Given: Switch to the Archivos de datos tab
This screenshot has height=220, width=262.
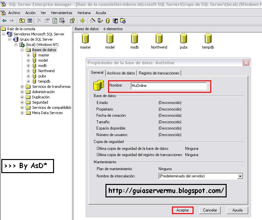Looking at the screenshot, I should pos(121,73).
